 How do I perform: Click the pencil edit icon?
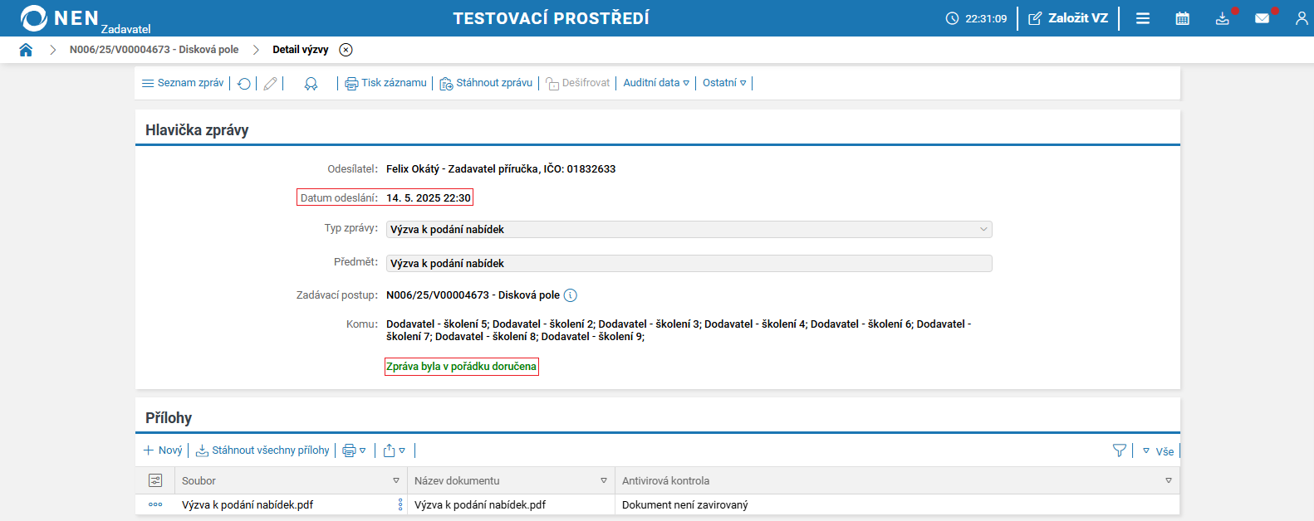pos(270,84)
